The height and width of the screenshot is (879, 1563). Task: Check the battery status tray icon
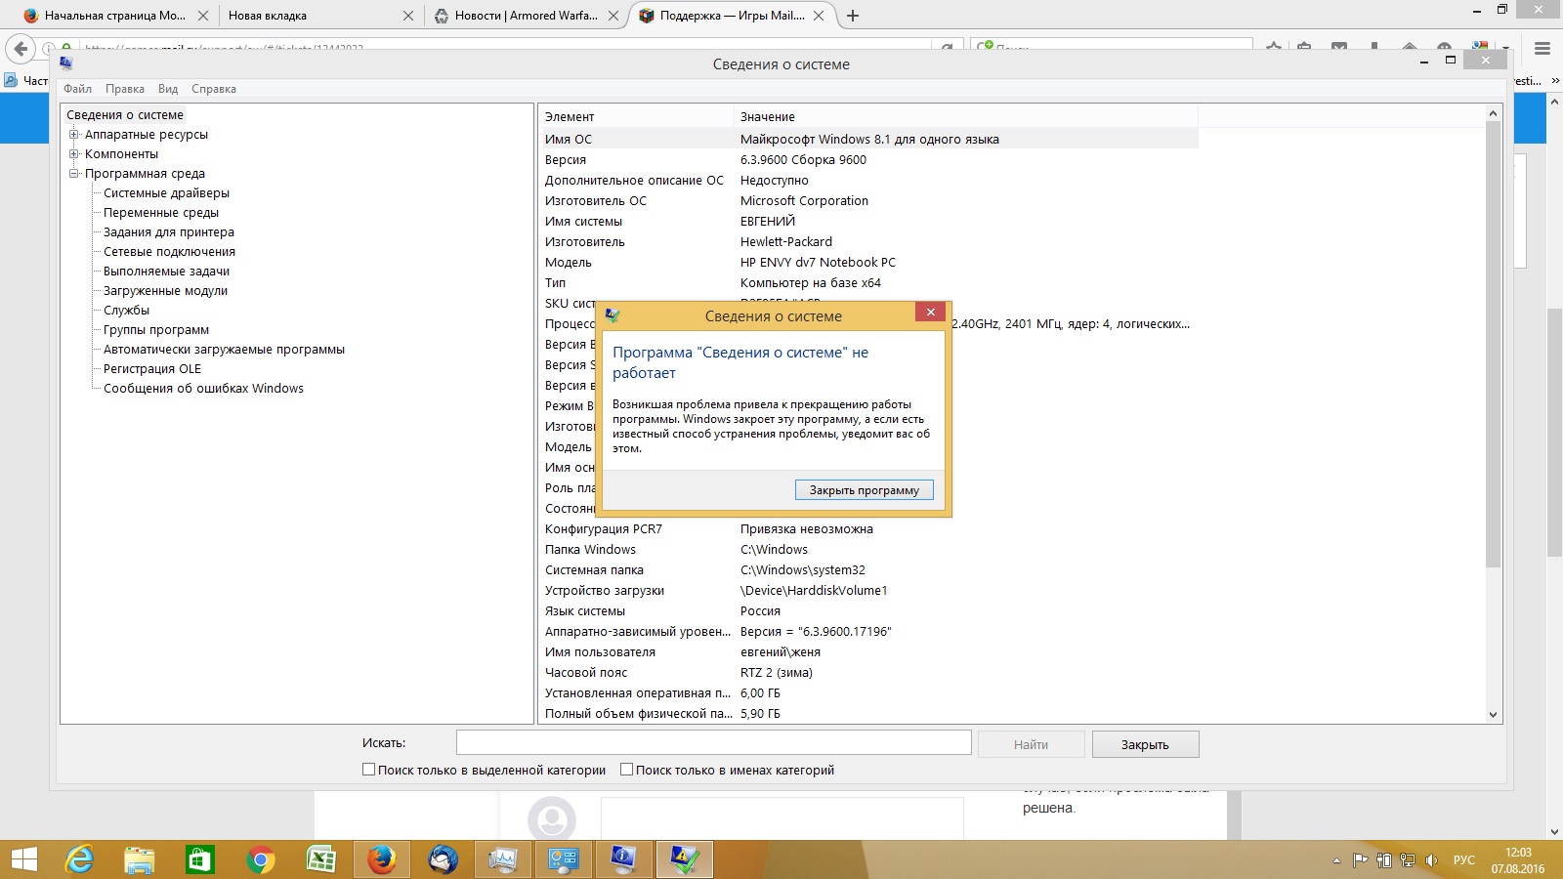click(1383, 860)
